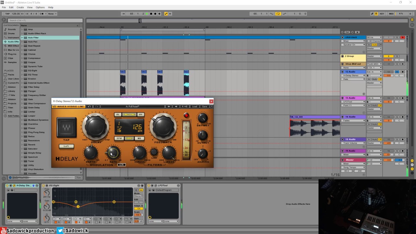Expand the Amp device folder

pos(22,29)
